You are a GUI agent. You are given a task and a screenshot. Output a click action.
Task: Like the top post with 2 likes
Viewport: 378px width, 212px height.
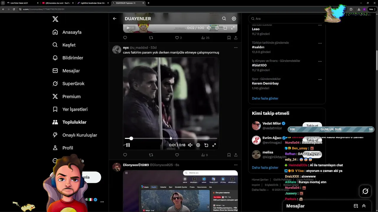pos(178,38)
